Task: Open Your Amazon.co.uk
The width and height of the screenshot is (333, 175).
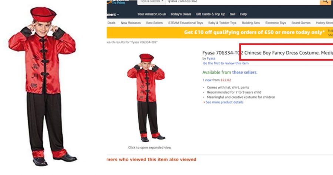Action: tap(151, 14)
